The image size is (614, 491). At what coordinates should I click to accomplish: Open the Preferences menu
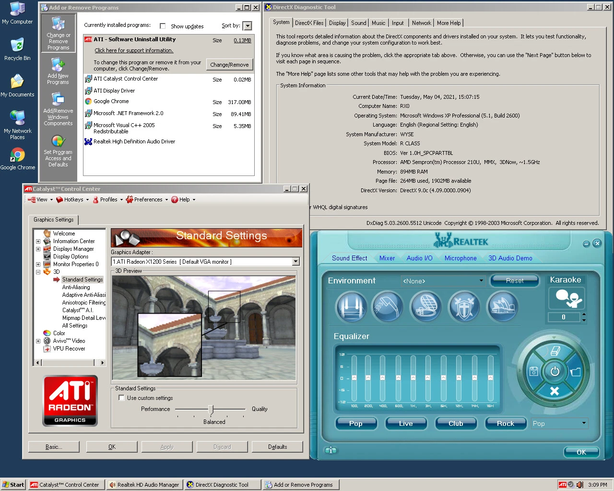pos(147,199)
